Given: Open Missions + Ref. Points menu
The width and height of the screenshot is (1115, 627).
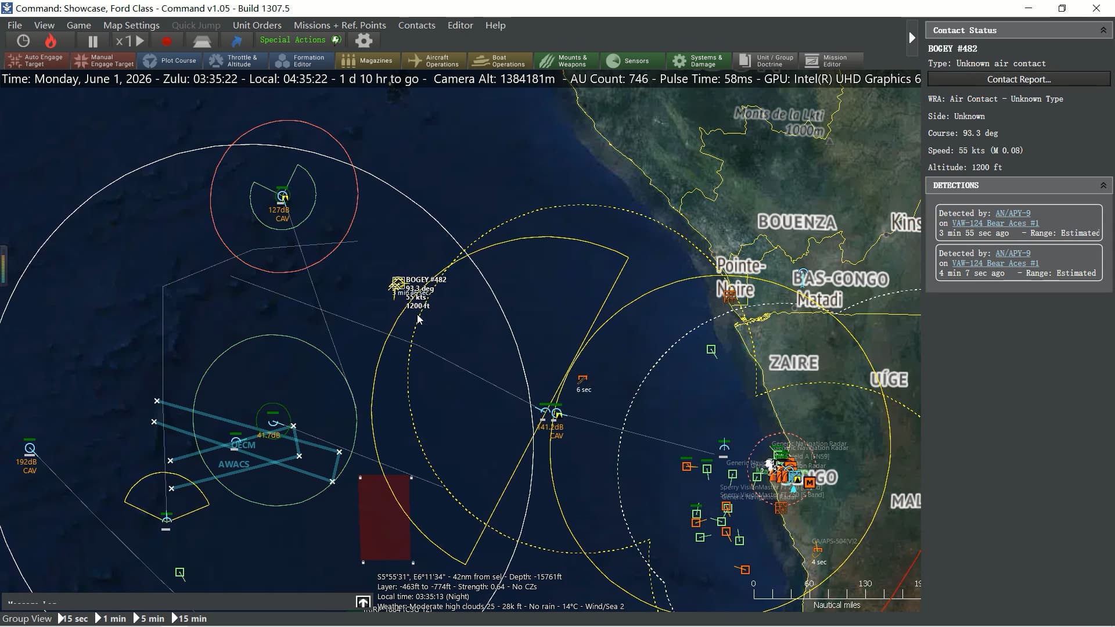Looking at the screenshot, I should 340,25.
